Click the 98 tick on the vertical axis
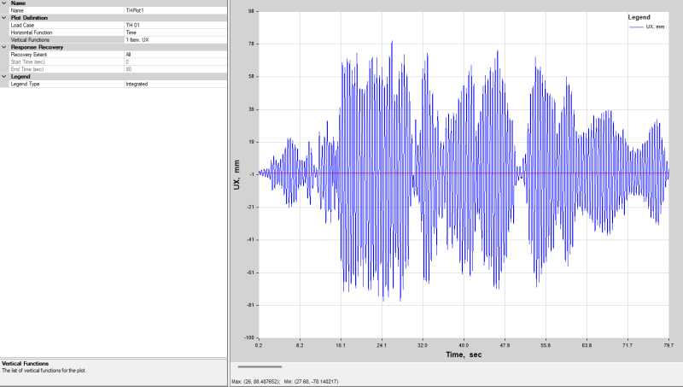Screen dimensions: 683x387 click(x=251, y=11)
